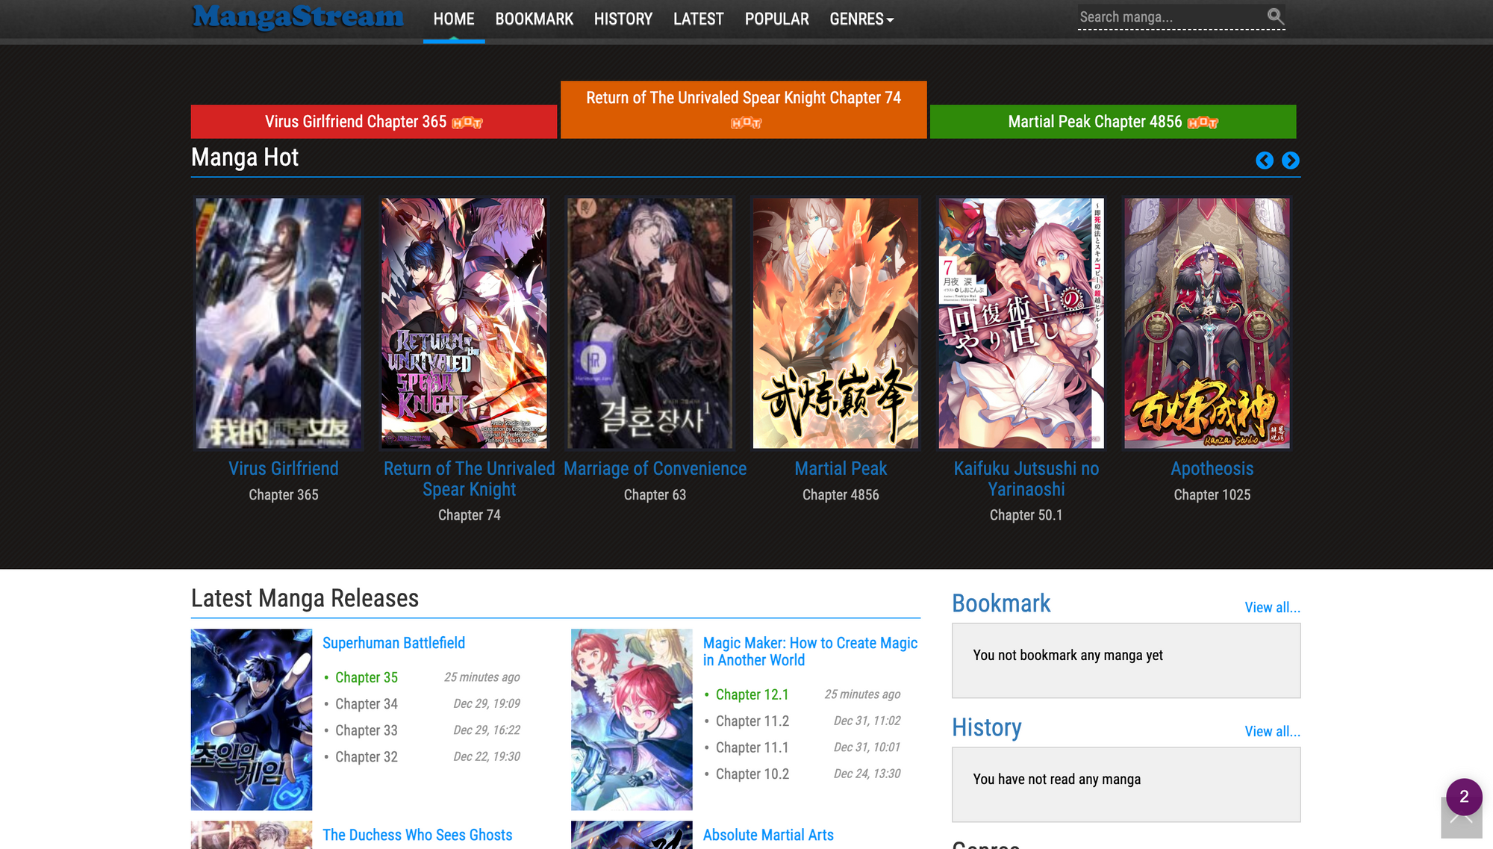Open Magic Maker Chapter 11.2
1493x849 pixels.
pos(752,721)
